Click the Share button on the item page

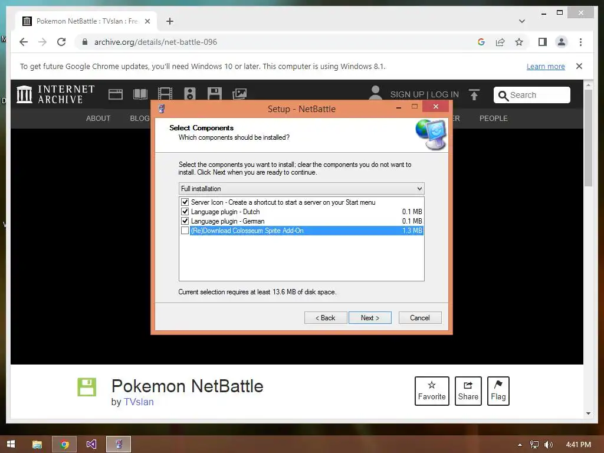(x=468, y=390)
